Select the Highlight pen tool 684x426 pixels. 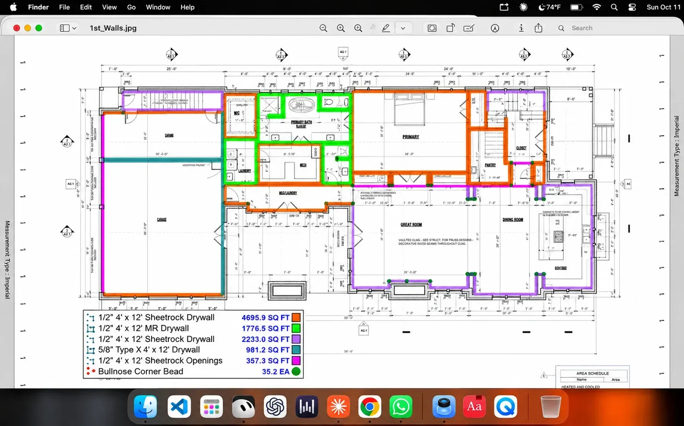pyautogui.click(x=386, y=28)
